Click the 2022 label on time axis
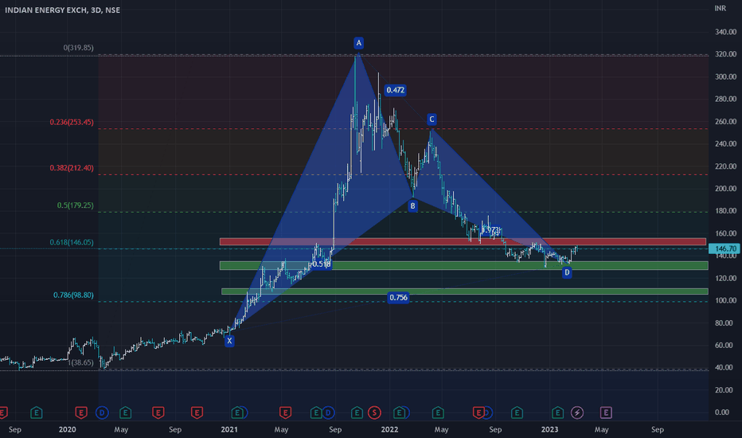The width and height of the screenshot is (742, 438). point(389,429)
